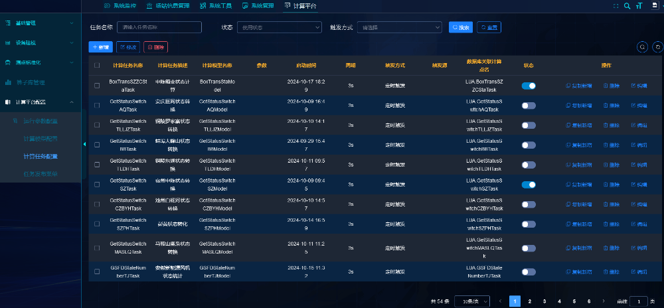Click the fullscreen icon in top bar
This screenshot has width=664, height=308.
[x=615, y=6]
